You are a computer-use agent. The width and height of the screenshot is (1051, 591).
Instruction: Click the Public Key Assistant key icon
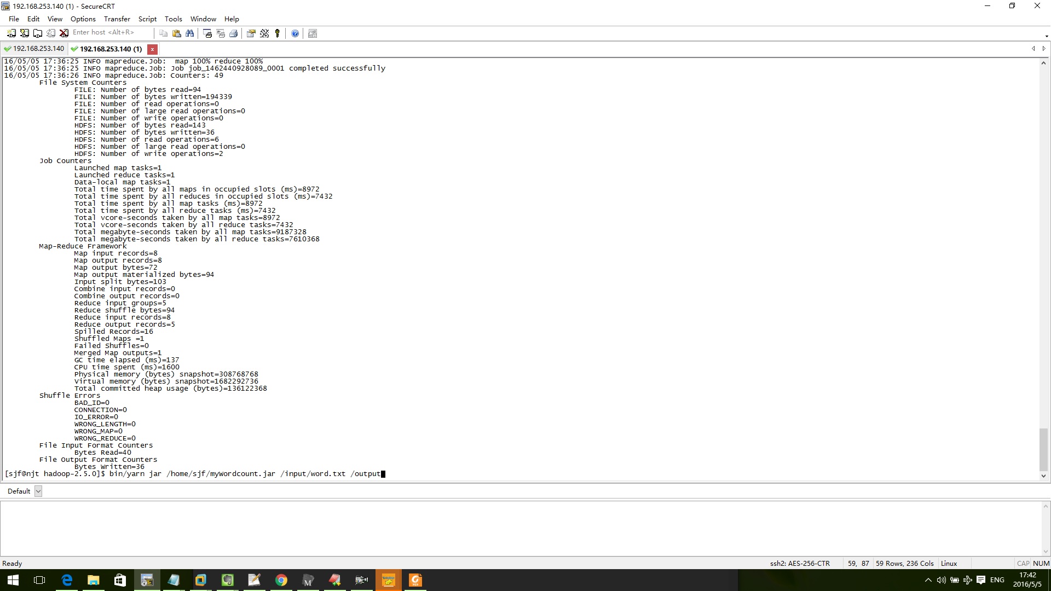(278, 33)
